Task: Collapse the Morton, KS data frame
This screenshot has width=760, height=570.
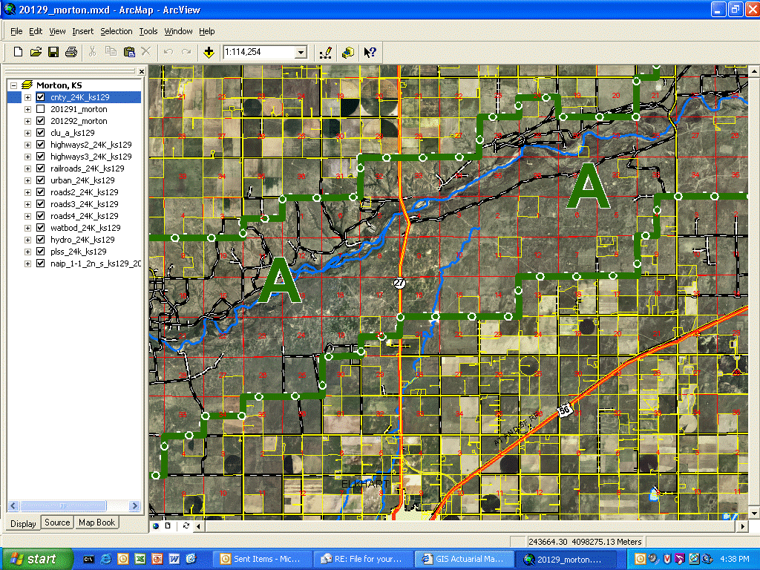Action: (x=14, y=85)
